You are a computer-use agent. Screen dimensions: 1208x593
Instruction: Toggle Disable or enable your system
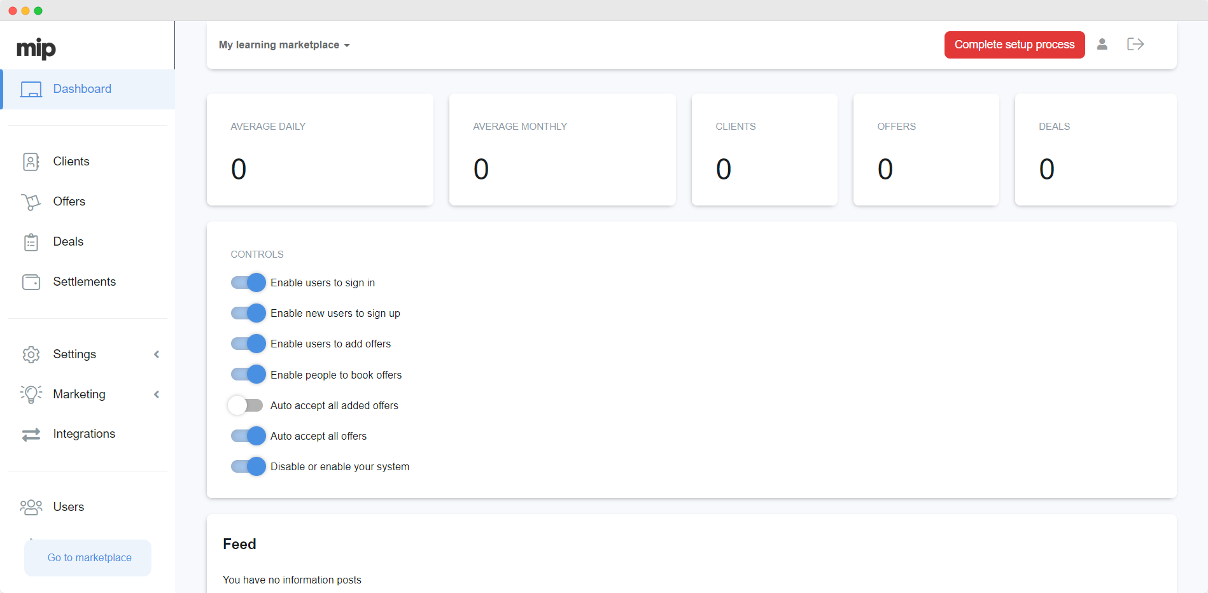tap(248, 466)
